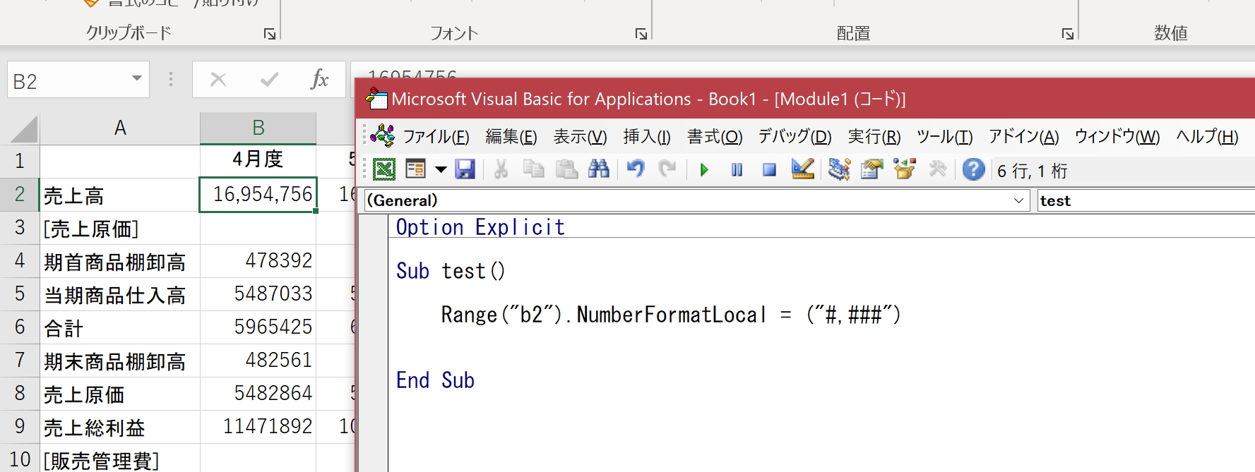The image size is (1255, 472).
Task: Open the ヘルプ(H) menu
Action: click(1207, 136)
